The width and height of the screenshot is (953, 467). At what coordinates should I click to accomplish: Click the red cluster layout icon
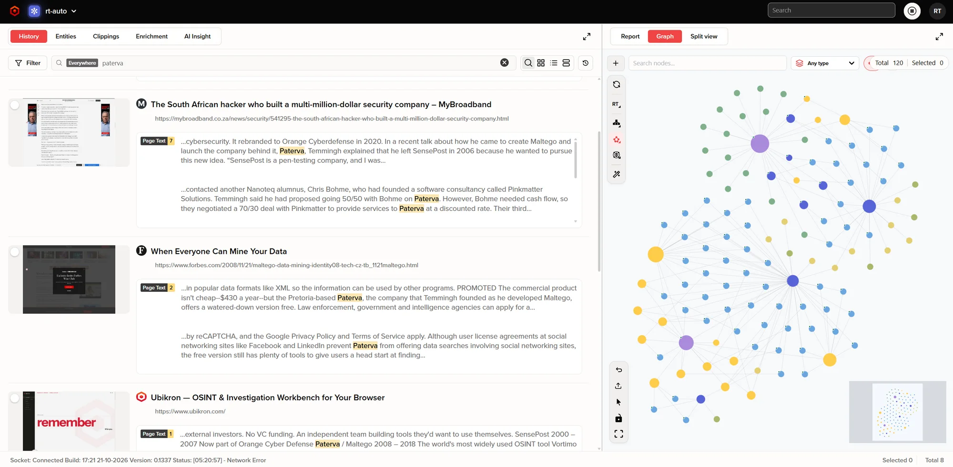[x=617, y=139]
